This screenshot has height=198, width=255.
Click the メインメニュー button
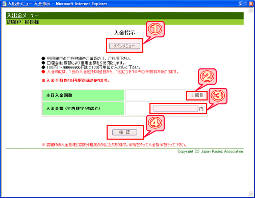tap(124, 46)
